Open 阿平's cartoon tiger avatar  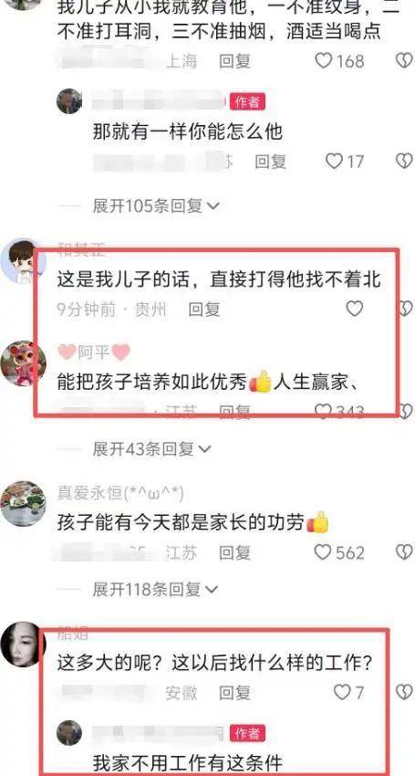pyautogui.click(x=23, y=363)
